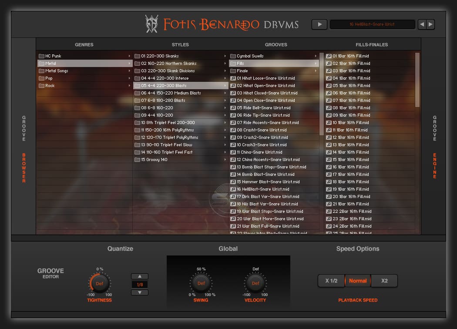Click the 1/8 quantize value field
The height and width of the screenshot is (329, 457).
point(140,285)
